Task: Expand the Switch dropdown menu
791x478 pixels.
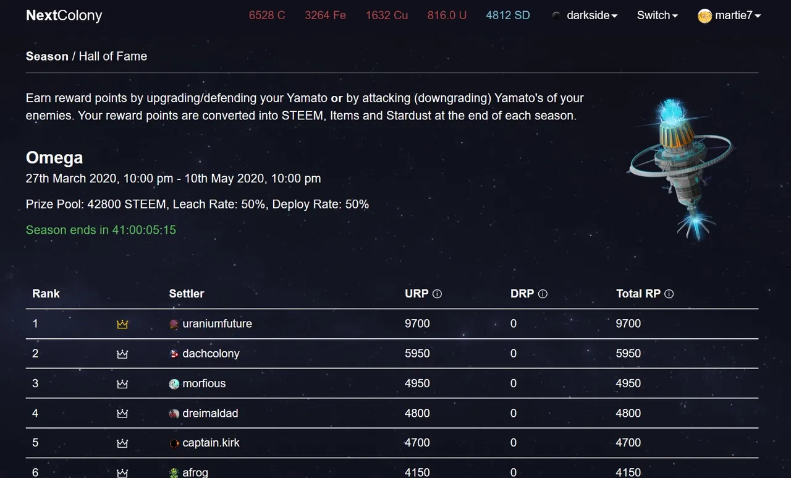Action: (x=658, y=15)
